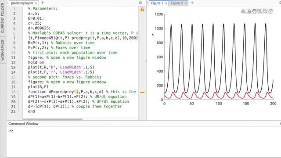Viewport: 281px width, 158px height.
Task: Click the dP(1) dR/dt equation line
Action: 77,97
